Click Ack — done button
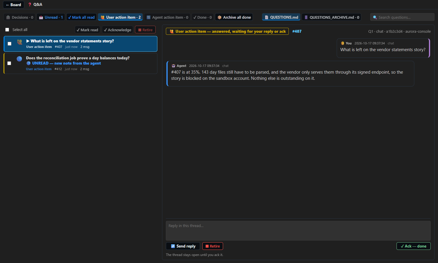 tap(413, 246)
